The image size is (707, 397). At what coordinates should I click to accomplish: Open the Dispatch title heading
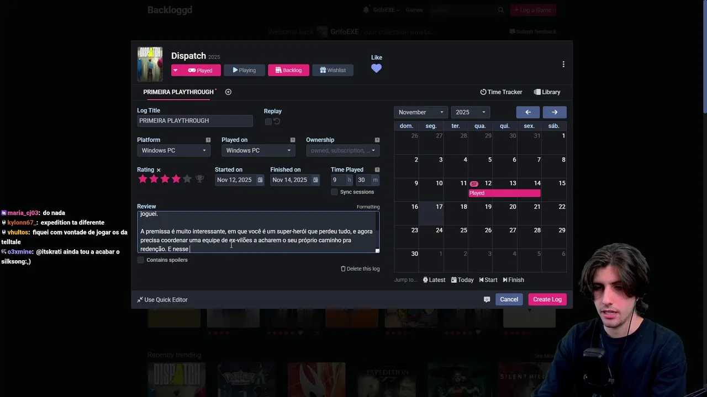click(188, 56)
